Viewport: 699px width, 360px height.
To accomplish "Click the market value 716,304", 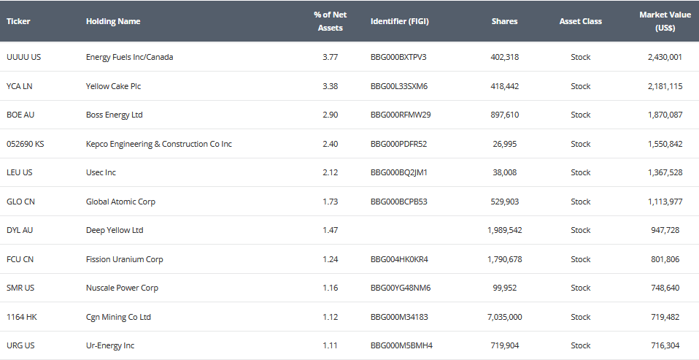I will point(665,345).
